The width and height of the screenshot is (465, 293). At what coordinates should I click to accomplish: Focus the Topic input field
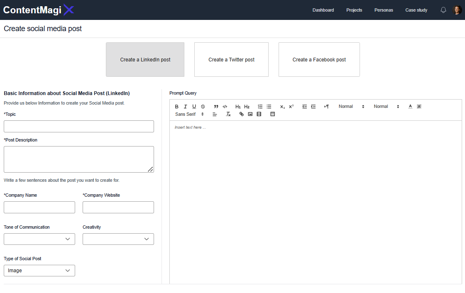point(79,126)
